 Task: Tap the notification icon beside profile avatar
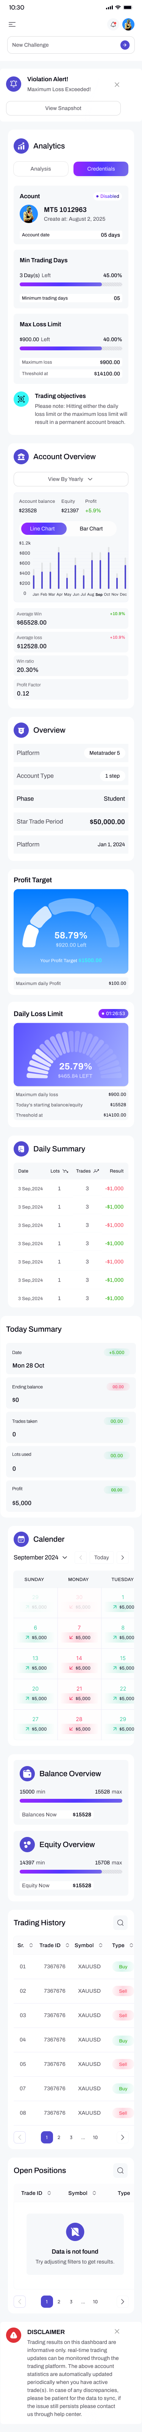pos(114,24)
